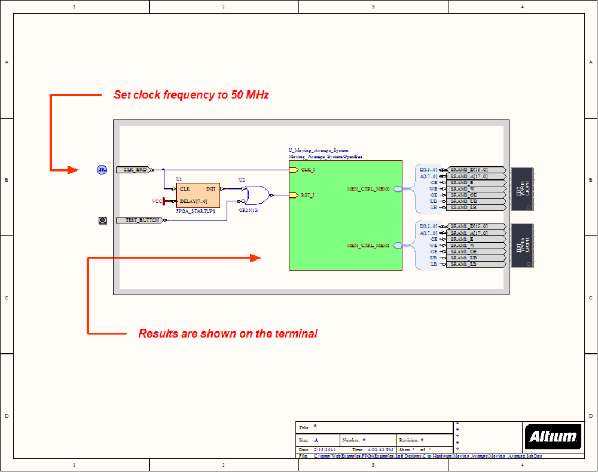Select the CLK_BRD port

pos(135,170)
